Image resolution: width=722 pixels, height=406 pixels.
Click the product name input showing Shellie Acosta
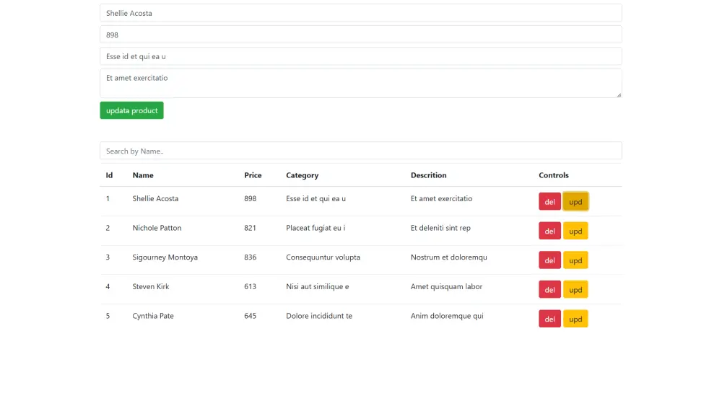pos(360,13)
